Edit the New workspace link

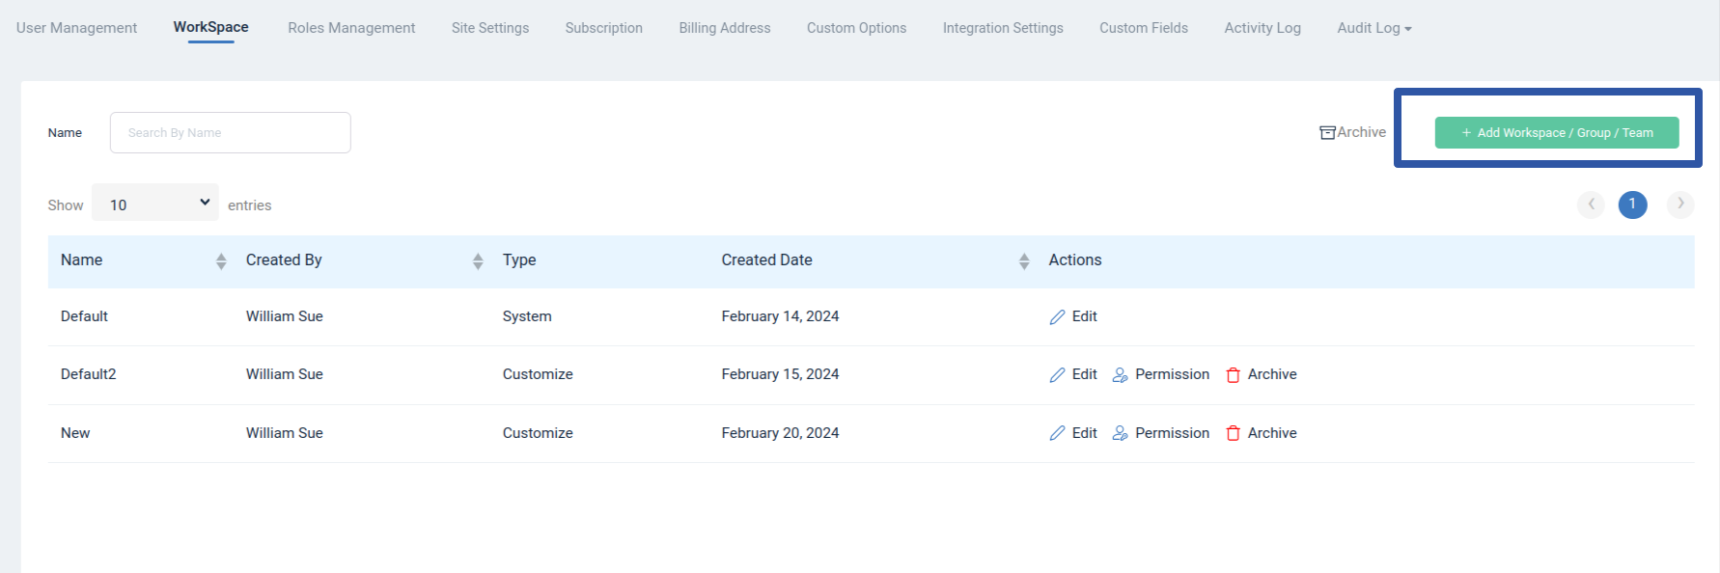pyautogui.click(x=1084, y=433)
